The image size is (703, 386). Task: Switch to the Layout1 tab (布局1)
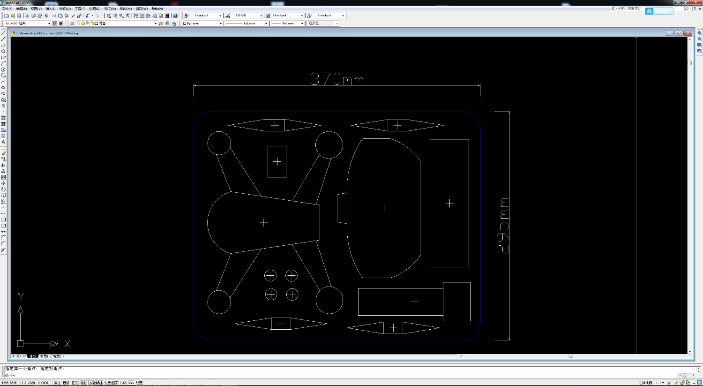[x=44, y=356]
